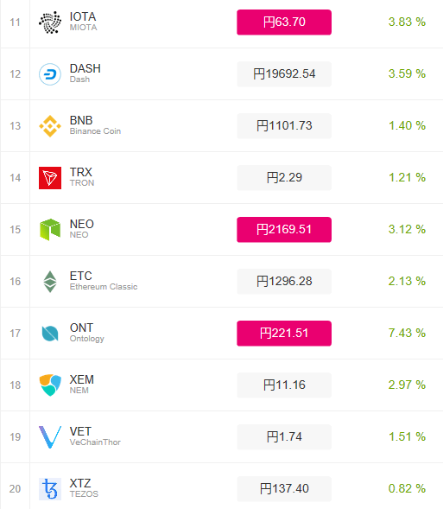Click the Tezos XTZ logo icon
The height and width of the screenshot is (509, 443).
coord(50,489)
